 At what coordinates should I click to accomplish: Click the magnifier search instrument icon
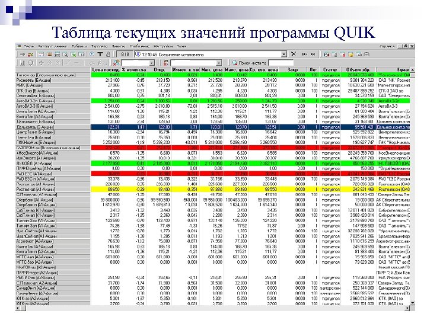[x=234, y=63]
